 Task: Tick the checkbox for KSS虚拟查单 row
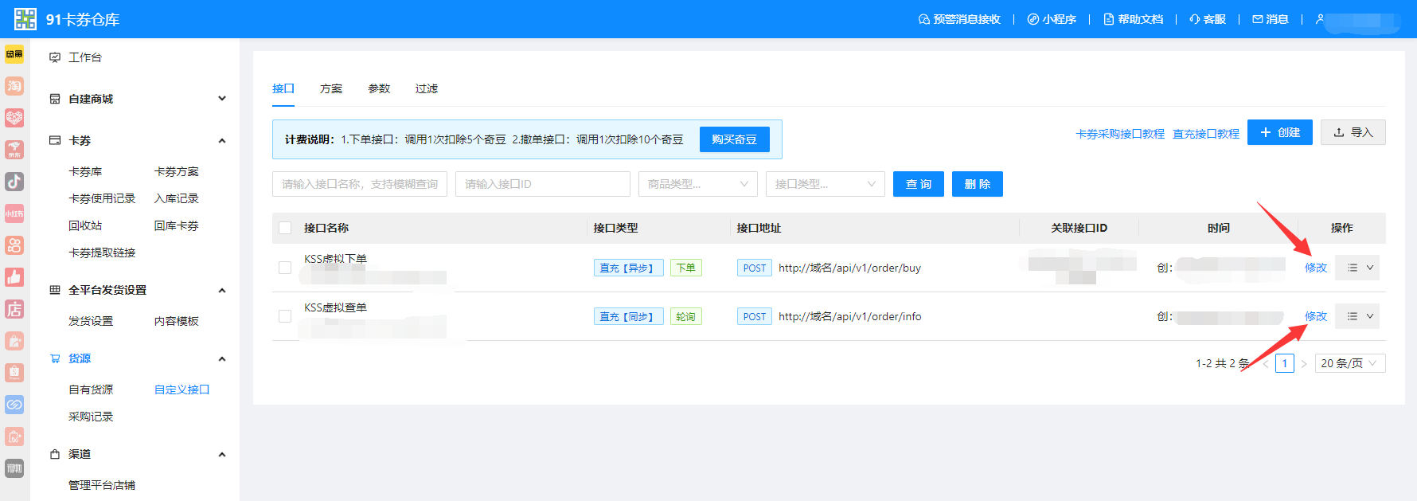click(285, 316)
